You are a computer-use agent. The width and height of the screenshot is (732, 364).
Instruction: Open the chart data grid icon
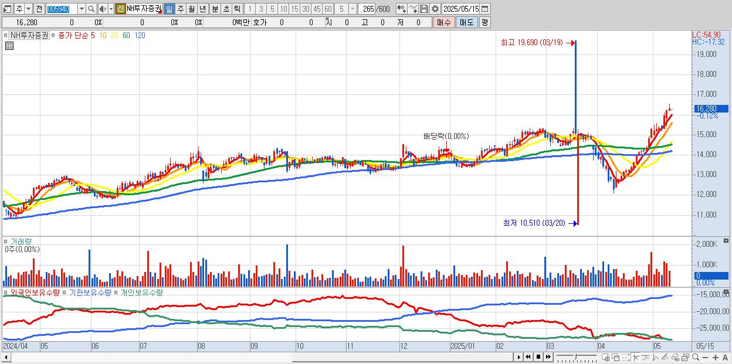[9, 46]
